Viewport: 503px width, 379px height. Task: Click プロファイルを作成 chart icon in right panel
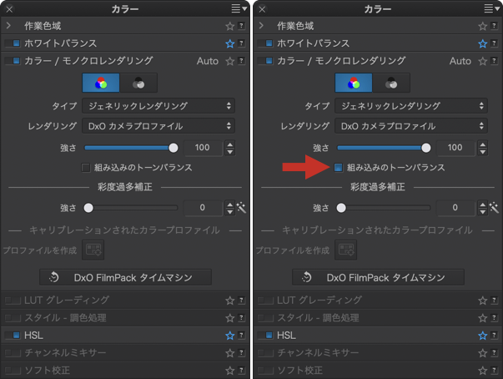click(x=346, y=250)
